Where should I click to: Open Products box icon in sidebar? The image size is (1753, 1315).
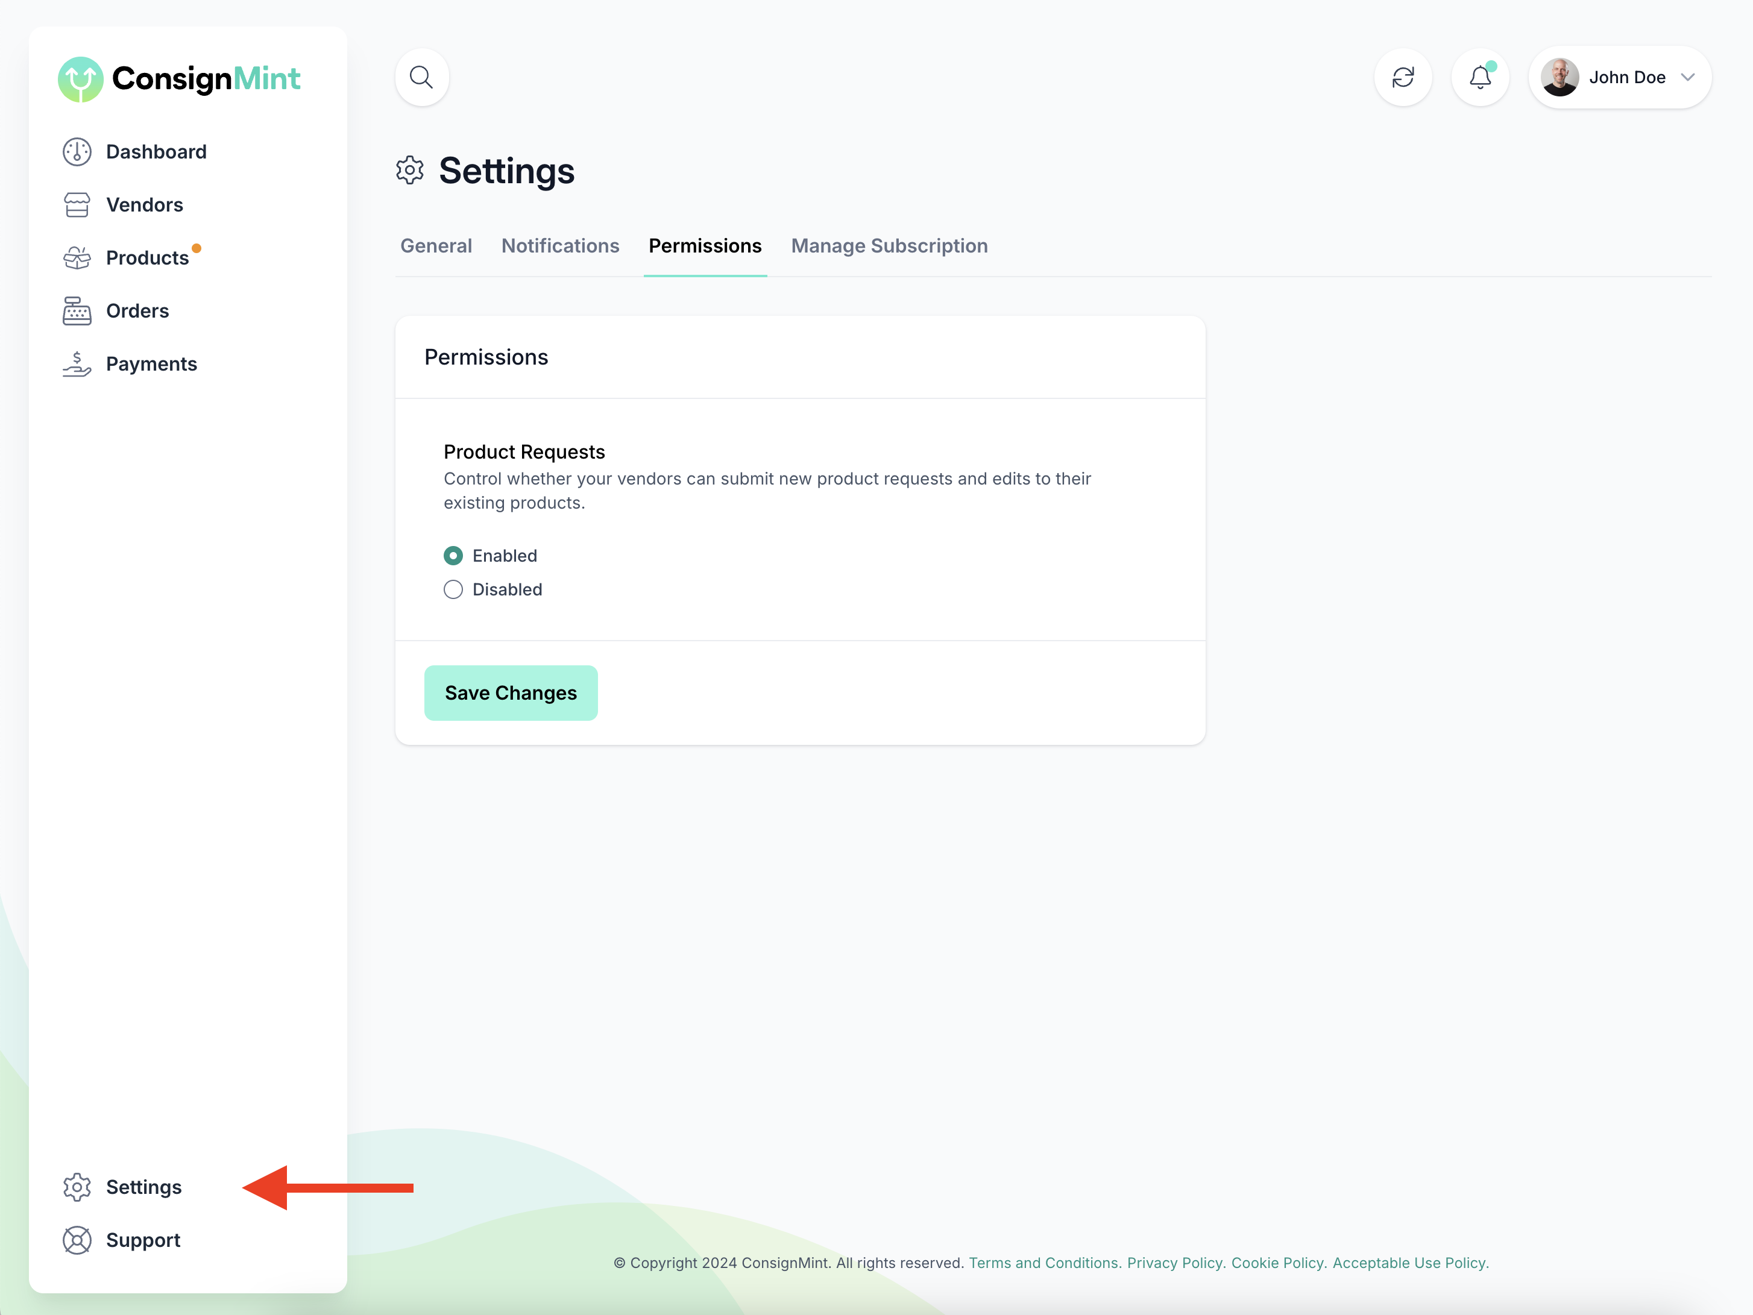pos(77,257)
